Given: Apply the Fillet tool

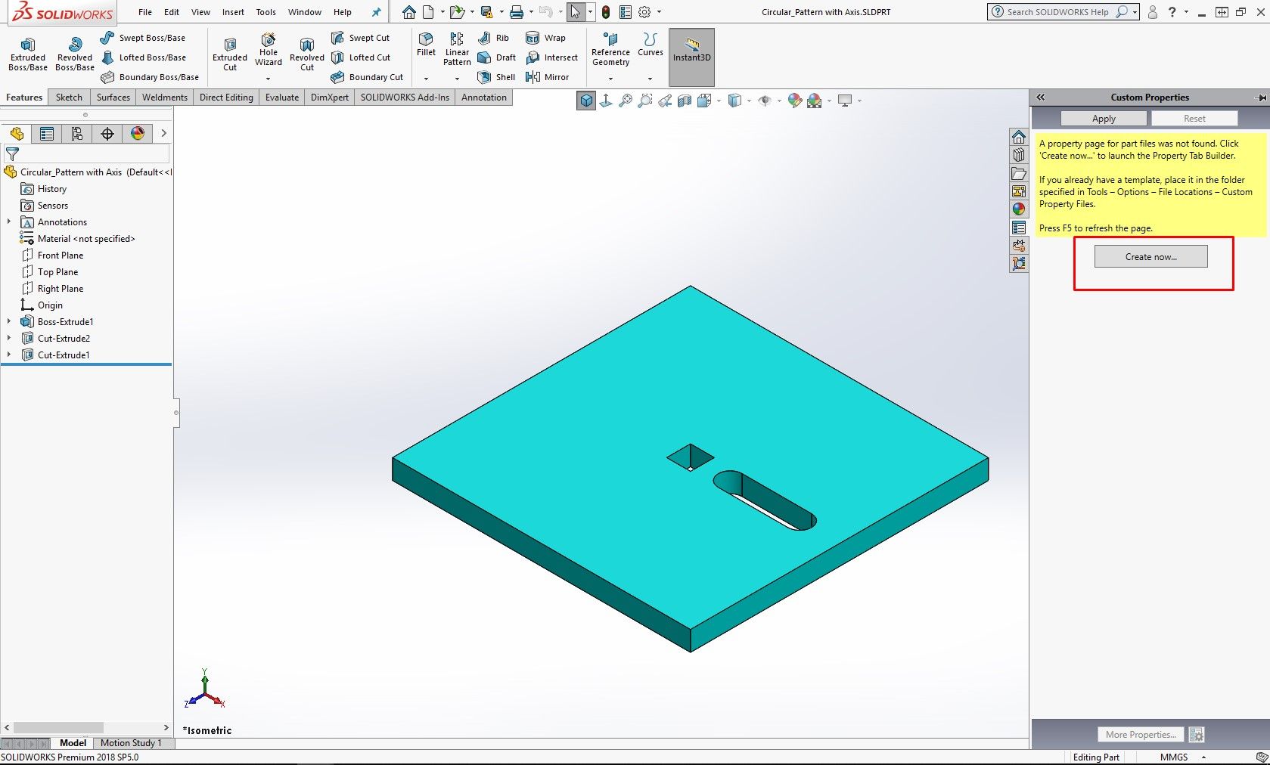Looking at the screenshot, I should 426,44.
